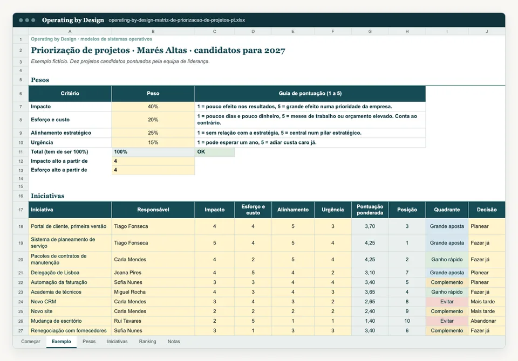The width and height of the screenshot is (518, 361).
Task: Click the 'Miguel Rocha' responsável cell
Action: 153,291
